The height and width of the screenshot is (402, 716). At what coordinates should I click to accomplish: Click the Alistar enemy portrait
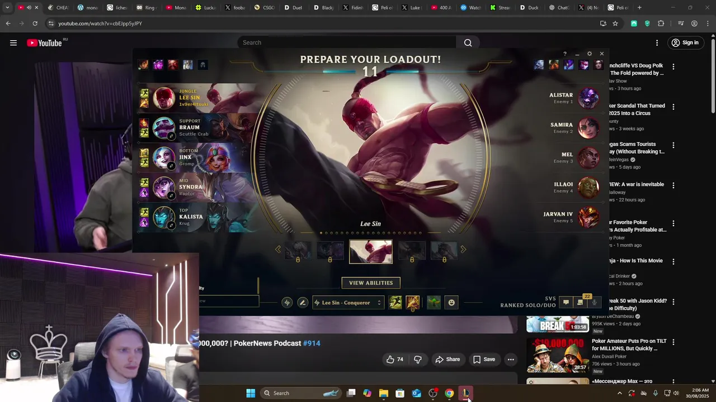pyautogui.click(x=588, y=98)
